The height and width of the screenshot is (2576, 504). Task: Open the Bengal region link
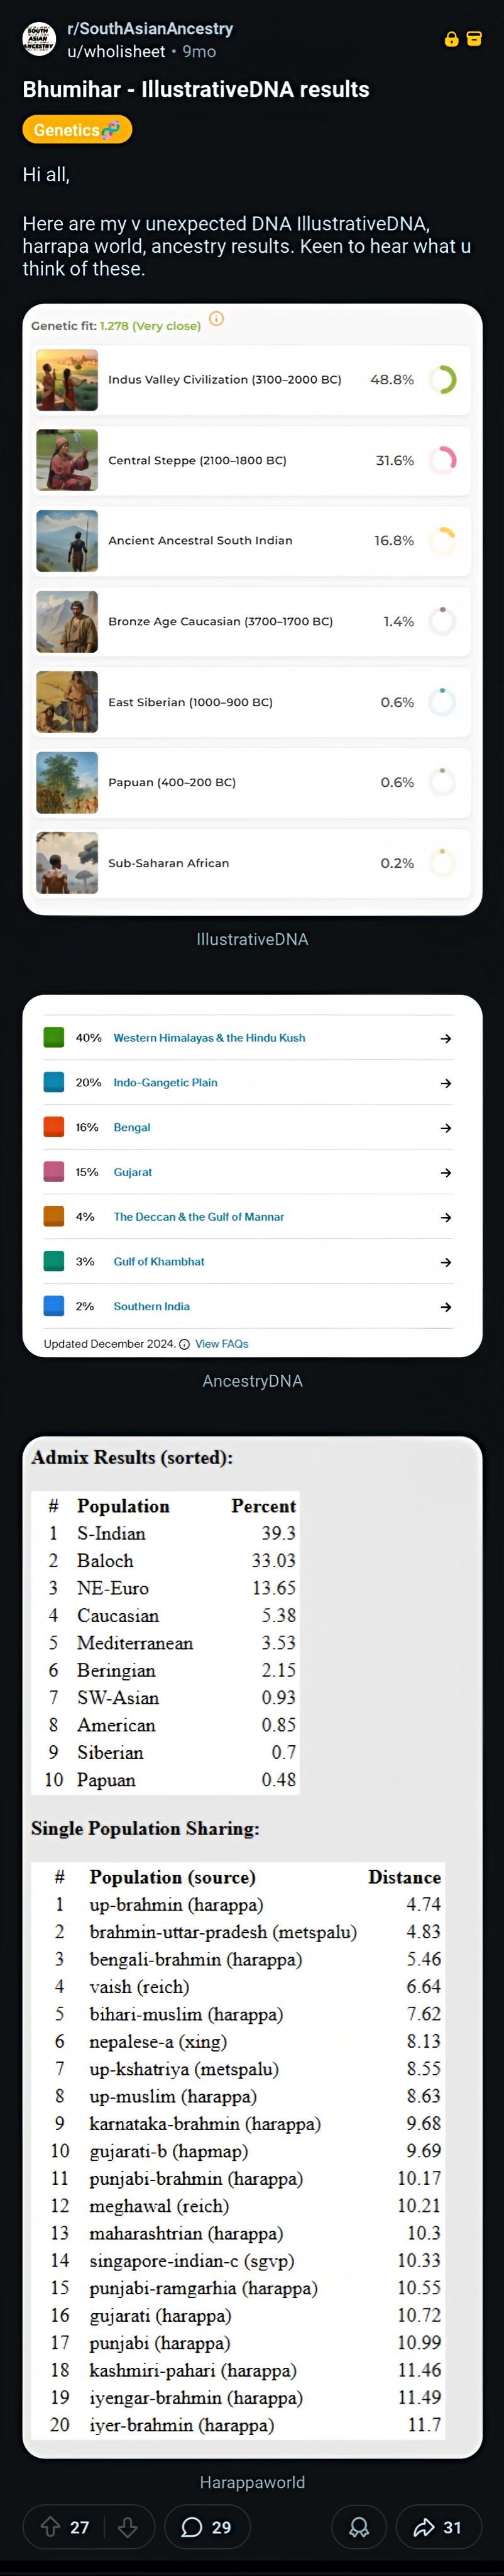point(132,1127)
